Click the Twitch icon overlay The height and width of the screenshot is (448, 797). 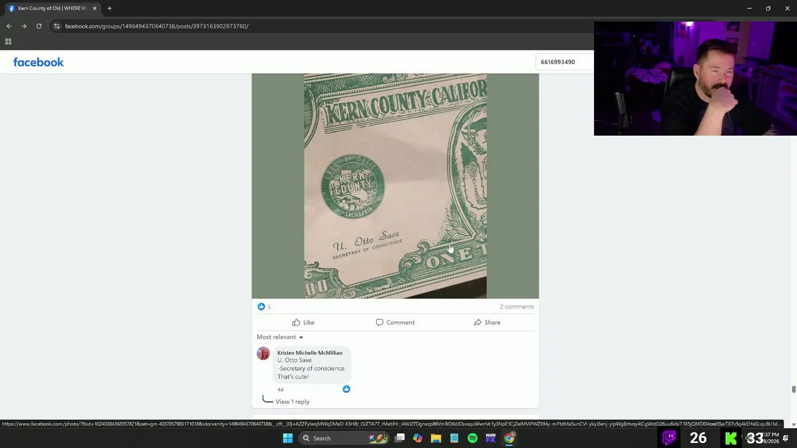click(x=669, y=437)
